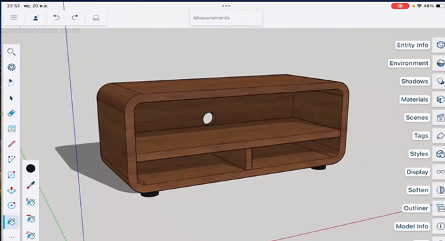Tap the 'Outliner' text label

click(x=416, y=208)
